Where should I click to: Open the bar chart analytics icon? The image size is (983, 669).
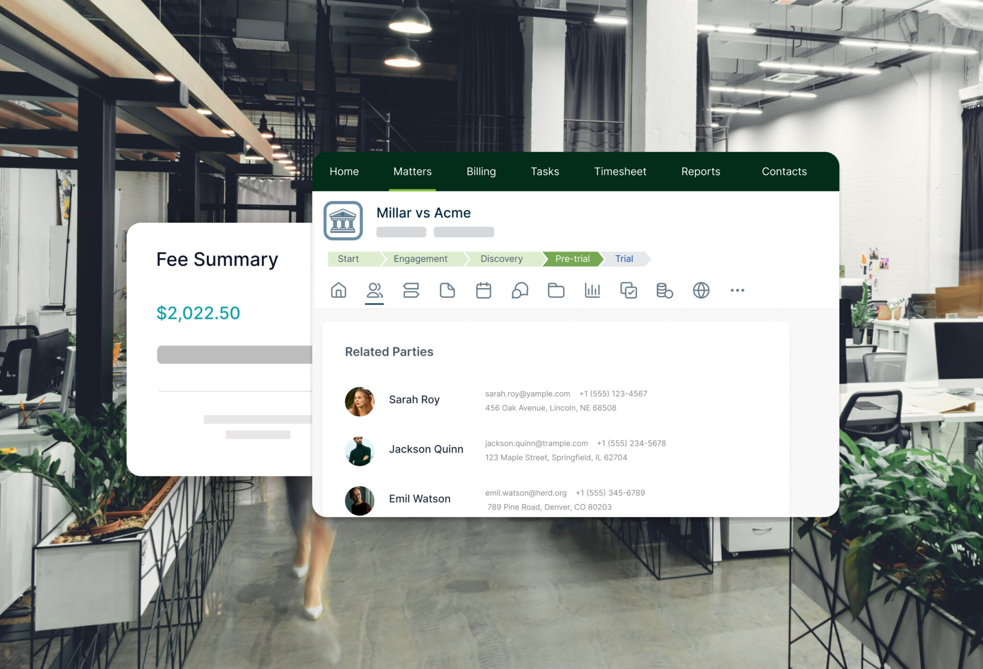[592, 290]
